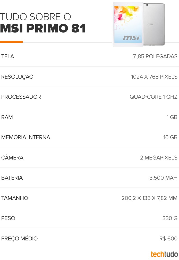Image resolution: width=179 pixels, height=260 pixels.
Task: Select the RESOLUÇÃO row label
Action: click(x=17, y=77)
